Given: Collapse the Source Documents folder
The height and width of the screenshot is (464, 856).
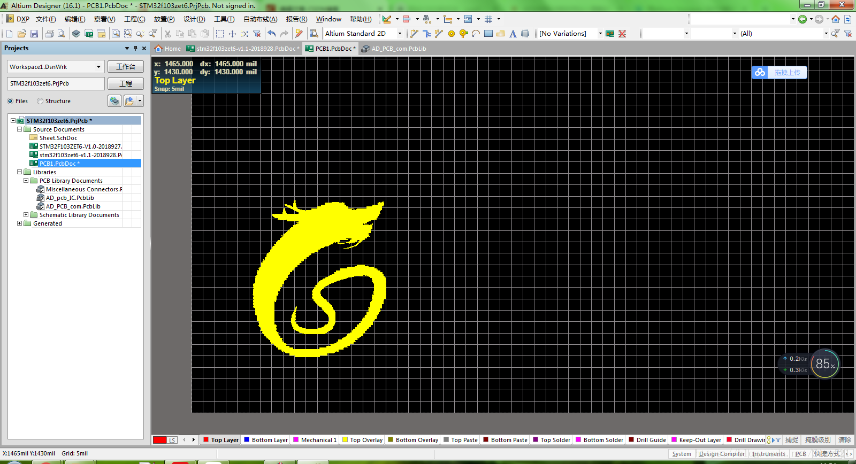Looking at the screenshot, I should tap(20, 129).
